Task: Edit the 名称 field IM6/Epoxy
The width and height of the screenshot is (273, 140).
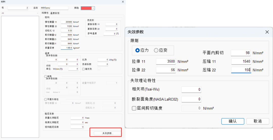Action: click(54, 8)
